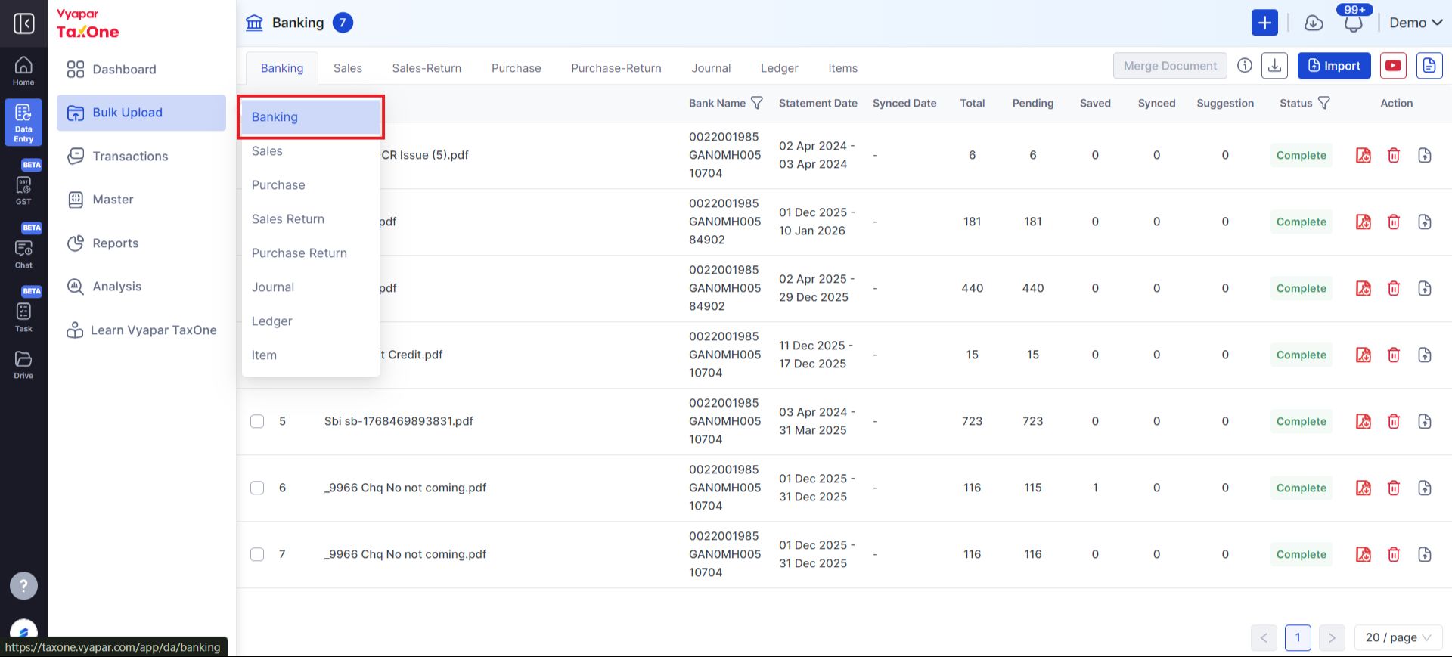
Task: Click the cloud download icon in header
Action: [x=1314, y=23]
